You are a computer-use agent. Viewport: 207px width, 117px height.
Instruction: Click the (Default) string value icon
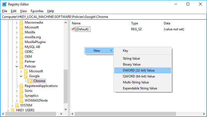[73, 29]
